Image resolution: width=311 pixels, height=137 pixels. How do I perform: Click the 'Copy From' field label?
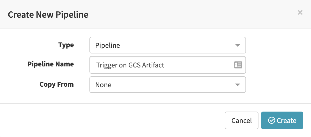56,84
